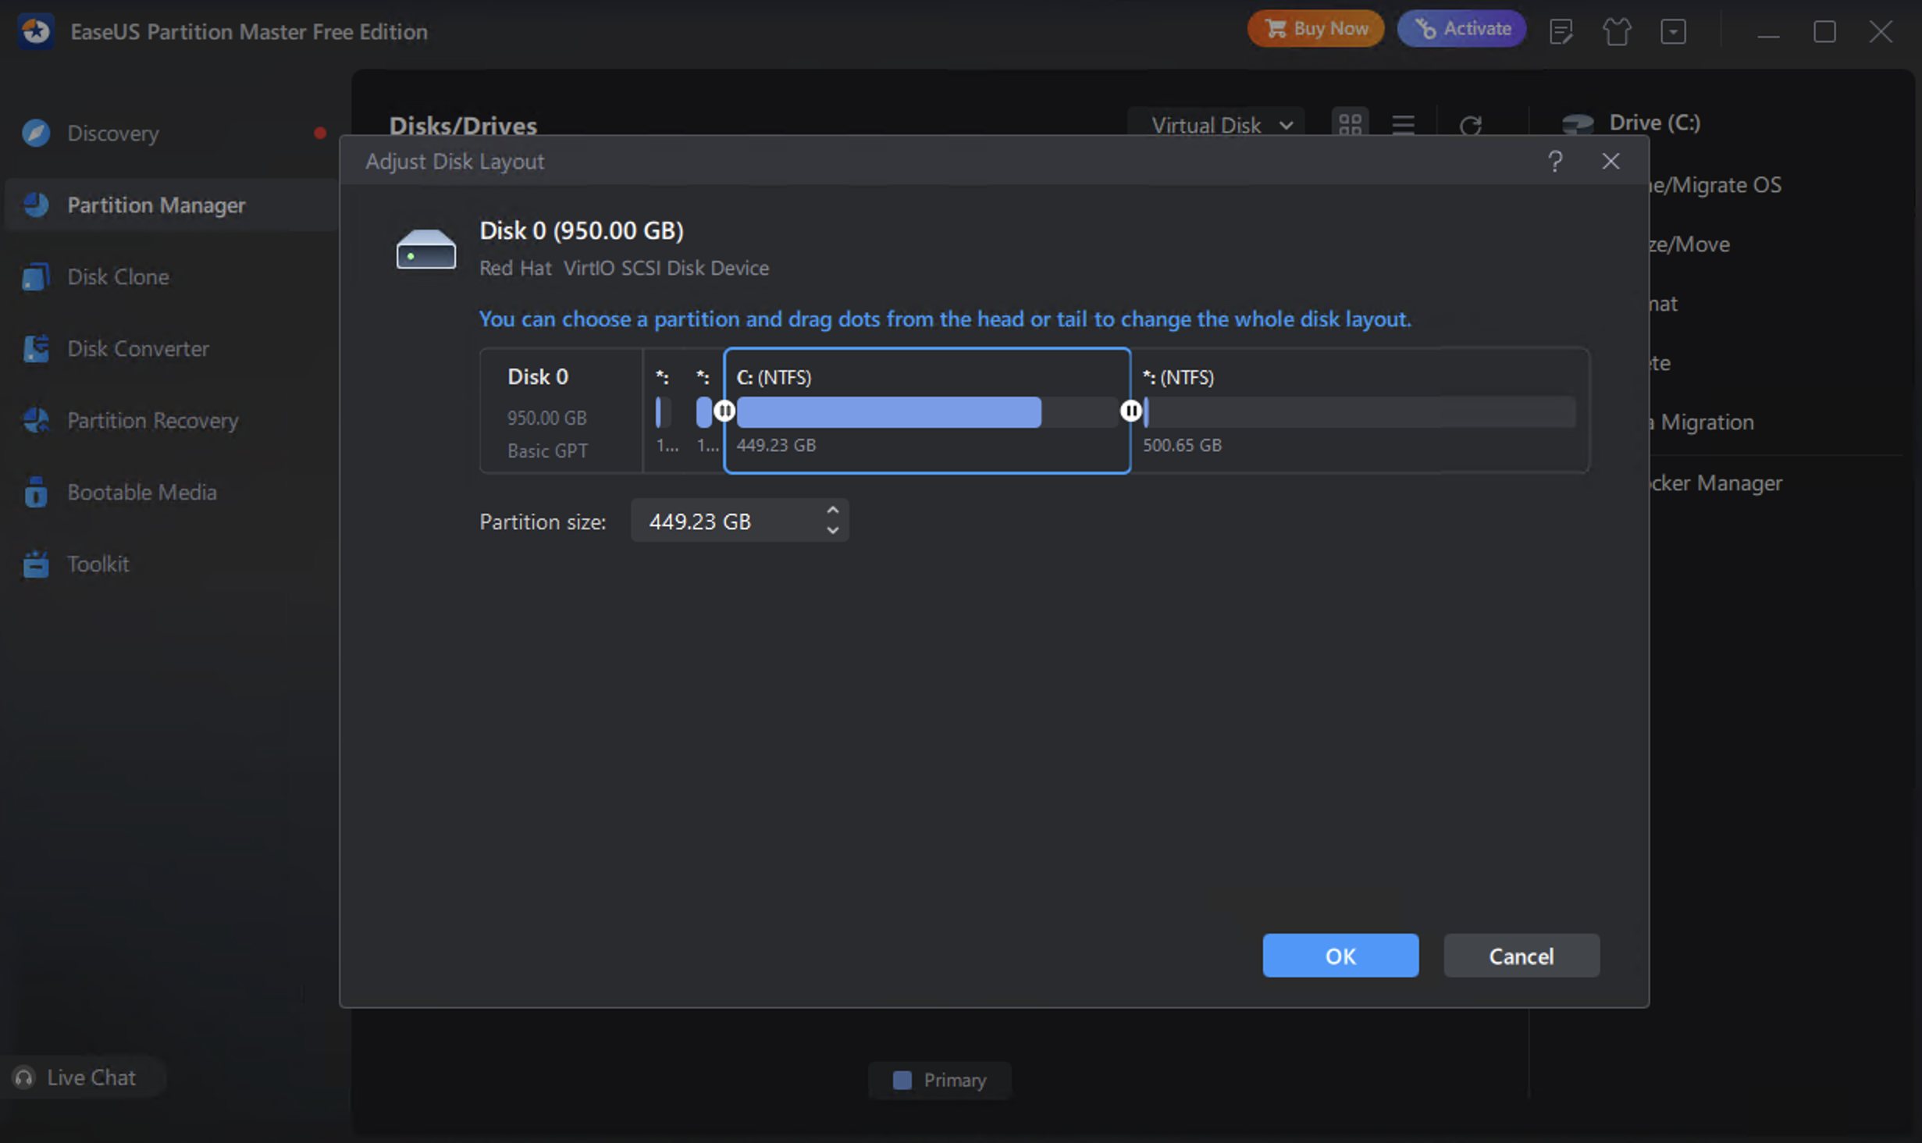The width and height of the screenshot is (1922, 1143).
Task: Click the Drive (C:) disk icon in right panel
Action: tap(1578, 123)
